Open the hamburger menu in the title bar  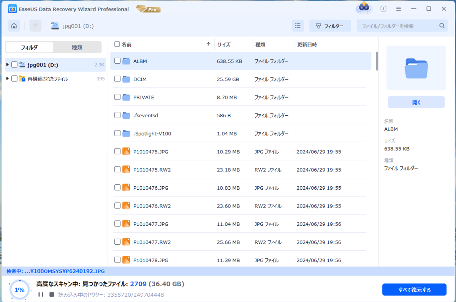(x=398, y=8)
